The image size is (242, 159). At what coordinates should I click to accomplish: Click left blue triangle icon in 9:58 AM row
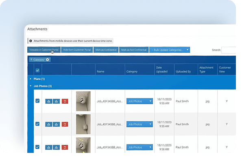point(49,147)
